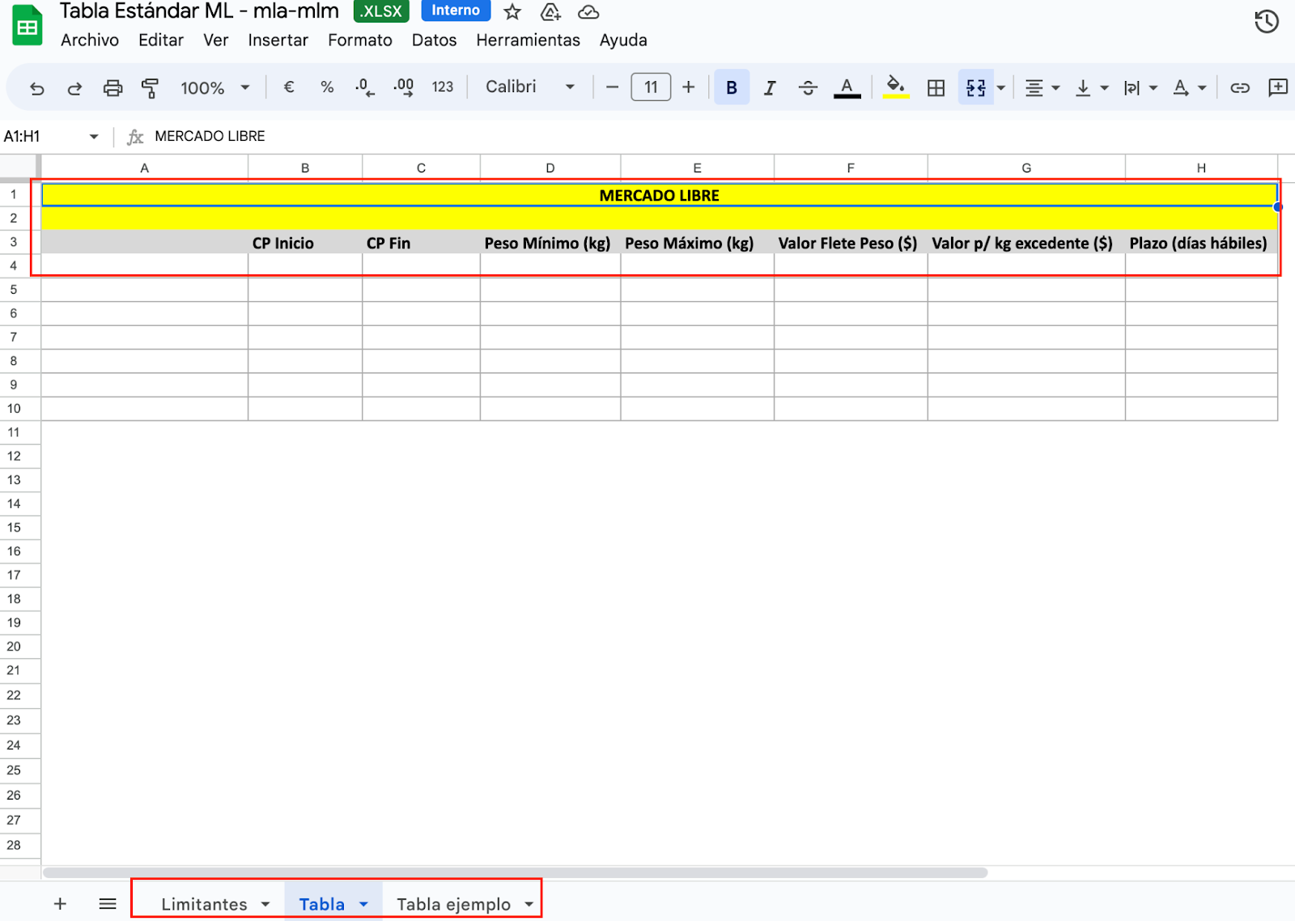The width and height of the screenshot is (1295, 921).
Task: Click the Move to Drive icon
Action: 550,11
